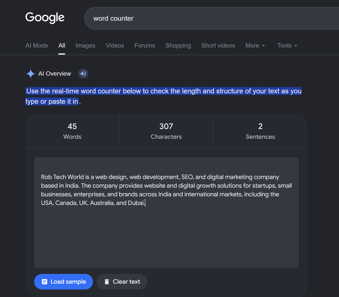Switch to the Images tab
This screenshot has width=339, height=297.
point(85,45)
